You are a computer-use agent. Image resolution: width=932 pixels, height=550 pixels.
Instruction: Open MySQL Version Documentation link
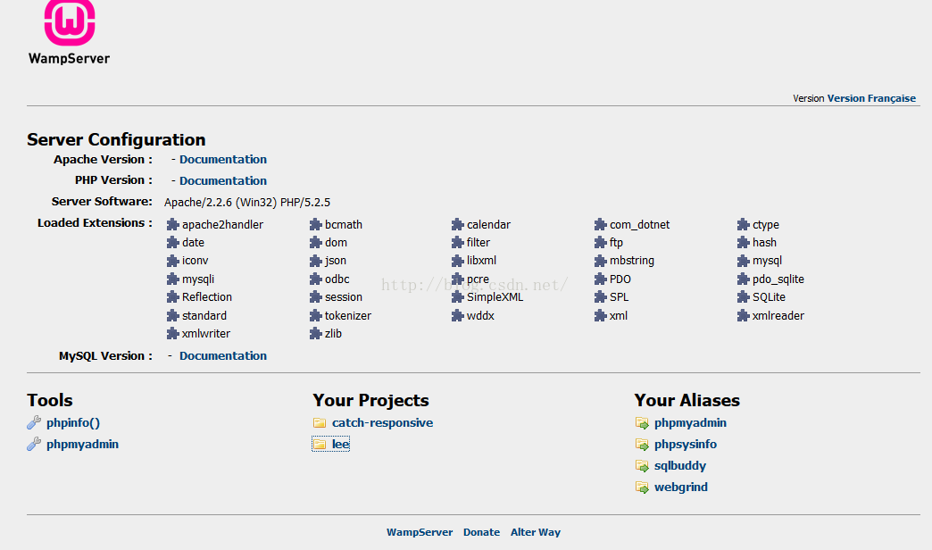tap(223, 355)
